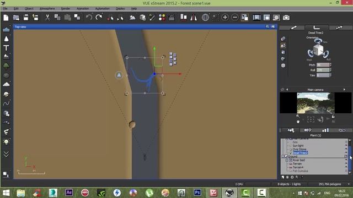The height and width of the screenshot is (198, 353).
Task: Open the Object menu
Action: (29, 9)
